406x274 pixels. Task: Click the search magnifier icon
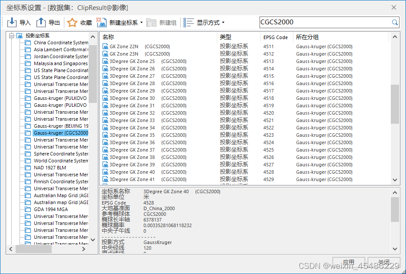pos(395,23)
